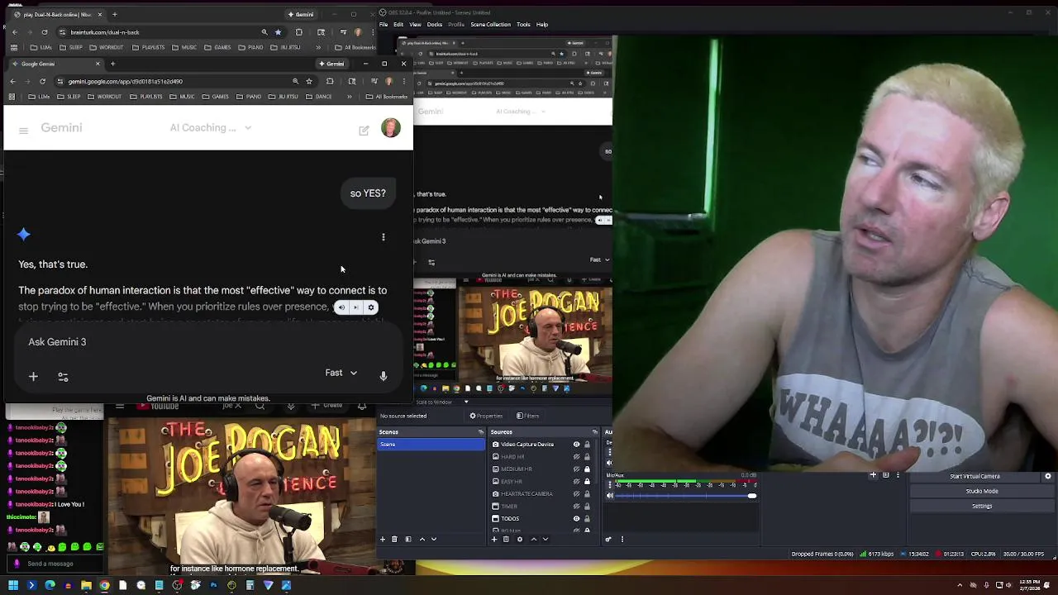Open the OBS Help menu

(x=542, y=25)
